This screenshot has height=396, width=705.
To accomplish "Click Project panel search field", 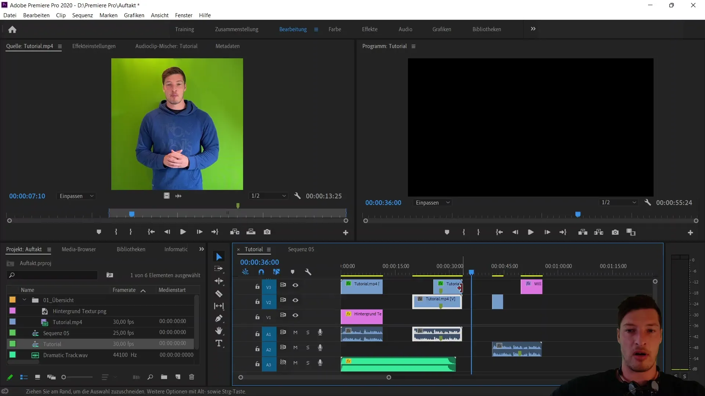I will click(53, 275).
